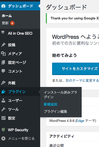Open the 設定 settings menu
The image size is (99, 147).
tap(20, 118)
